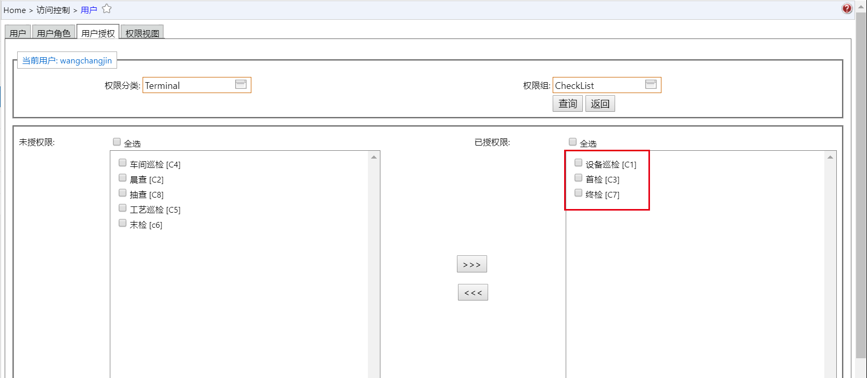867x378 pixels.
Task: Open the red help question mark icon
Action: pyautogui.click(x=847, y=8)
